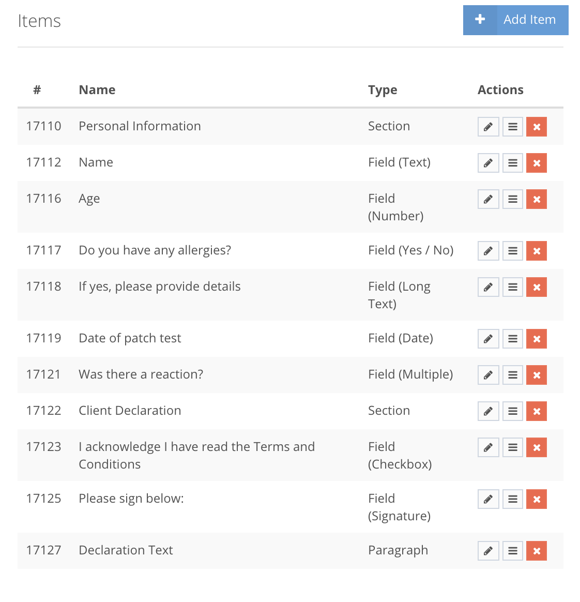The width and height of the screenshot is (580, 602).
Task: Edit the 'Please sign below:' signature field
Action: [488, 499]
